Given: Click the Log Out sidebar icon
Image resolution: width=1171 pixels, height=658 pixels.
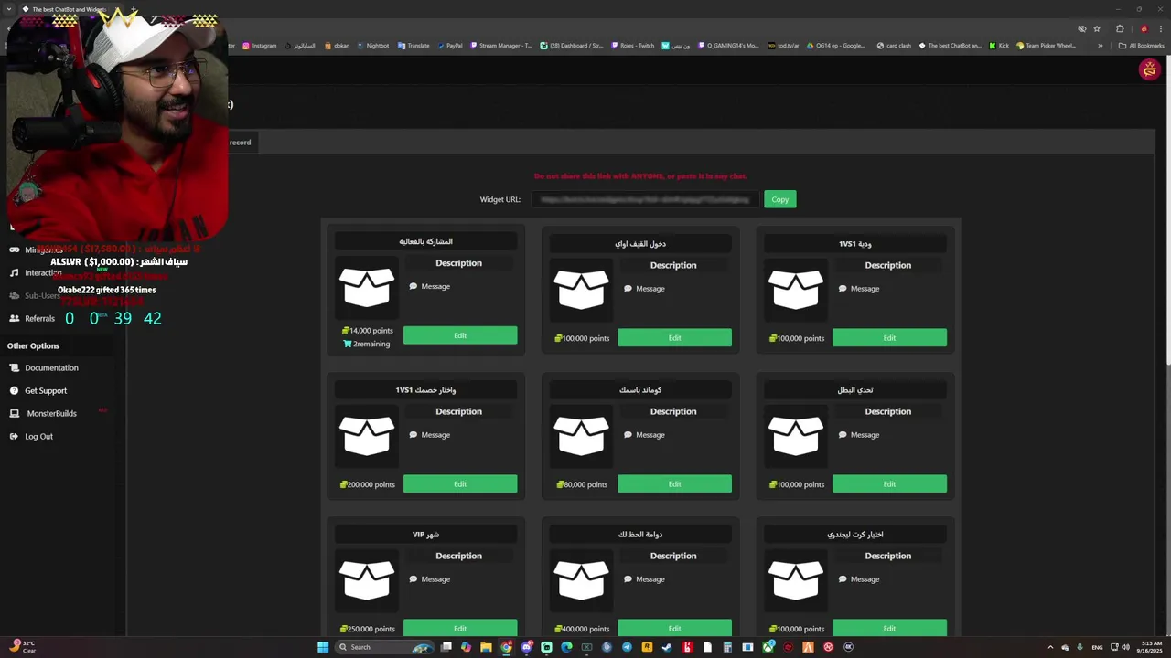Looking at the screenshot, I should click(x=14, y=436).
